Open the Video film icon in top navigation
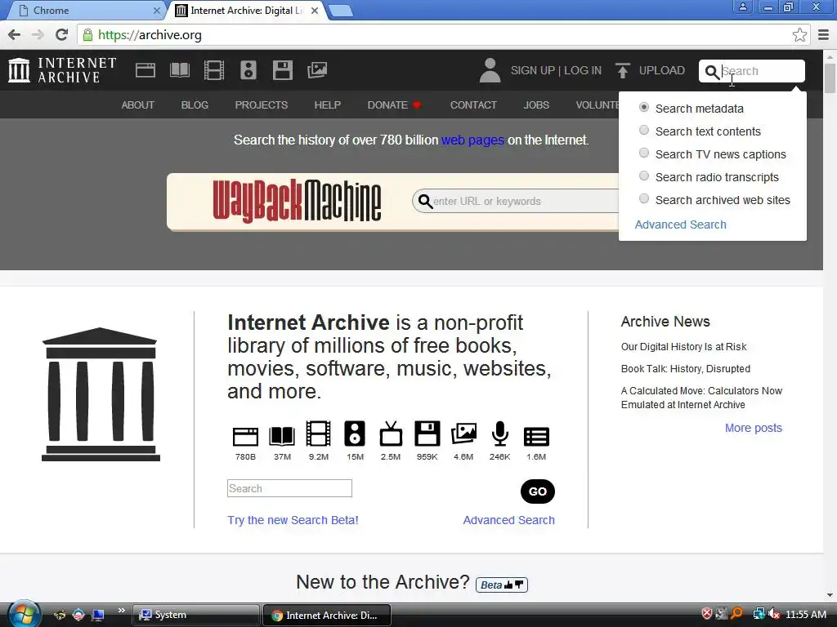This screenshot has height=627, width=837. [x=214, y=70]
